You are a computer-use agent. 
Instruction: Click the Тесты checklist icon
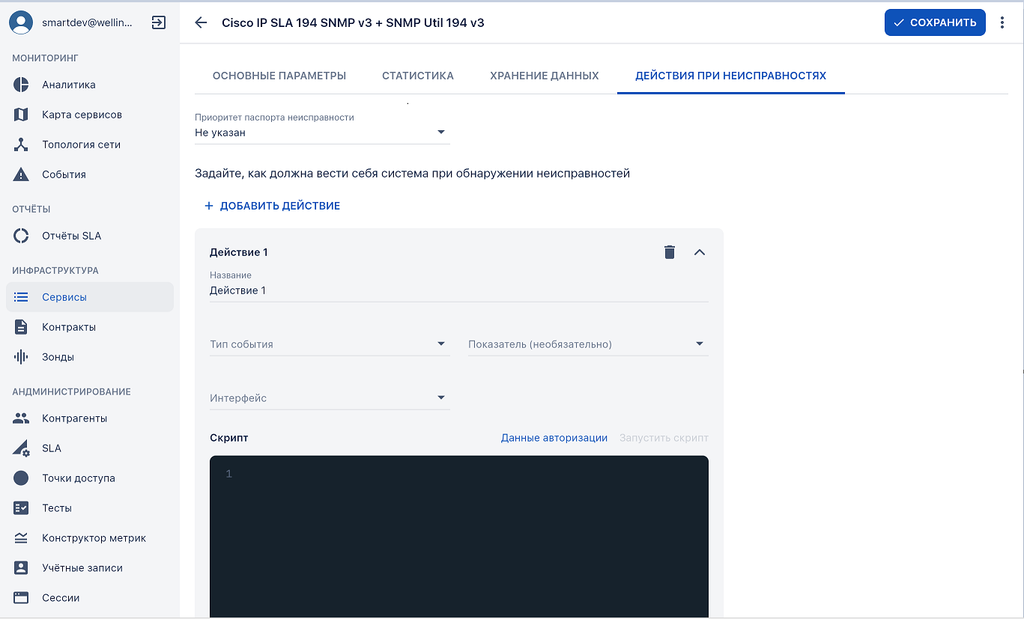click(21, 508)
